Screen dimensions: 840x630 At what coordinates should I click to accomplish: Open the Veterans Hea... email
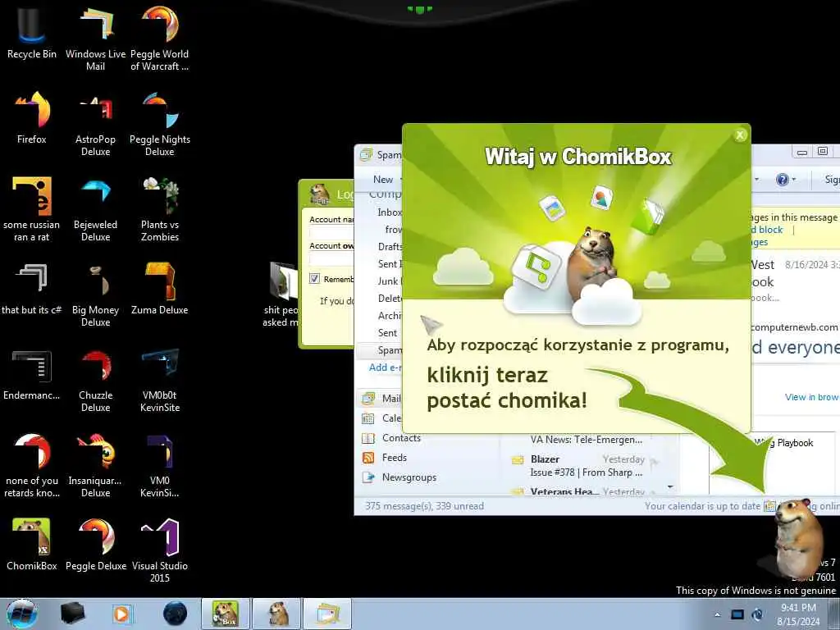click(586, 491)
